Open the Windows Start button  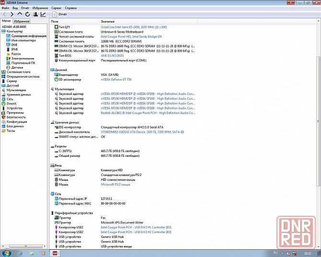click(x=6, y=253)
